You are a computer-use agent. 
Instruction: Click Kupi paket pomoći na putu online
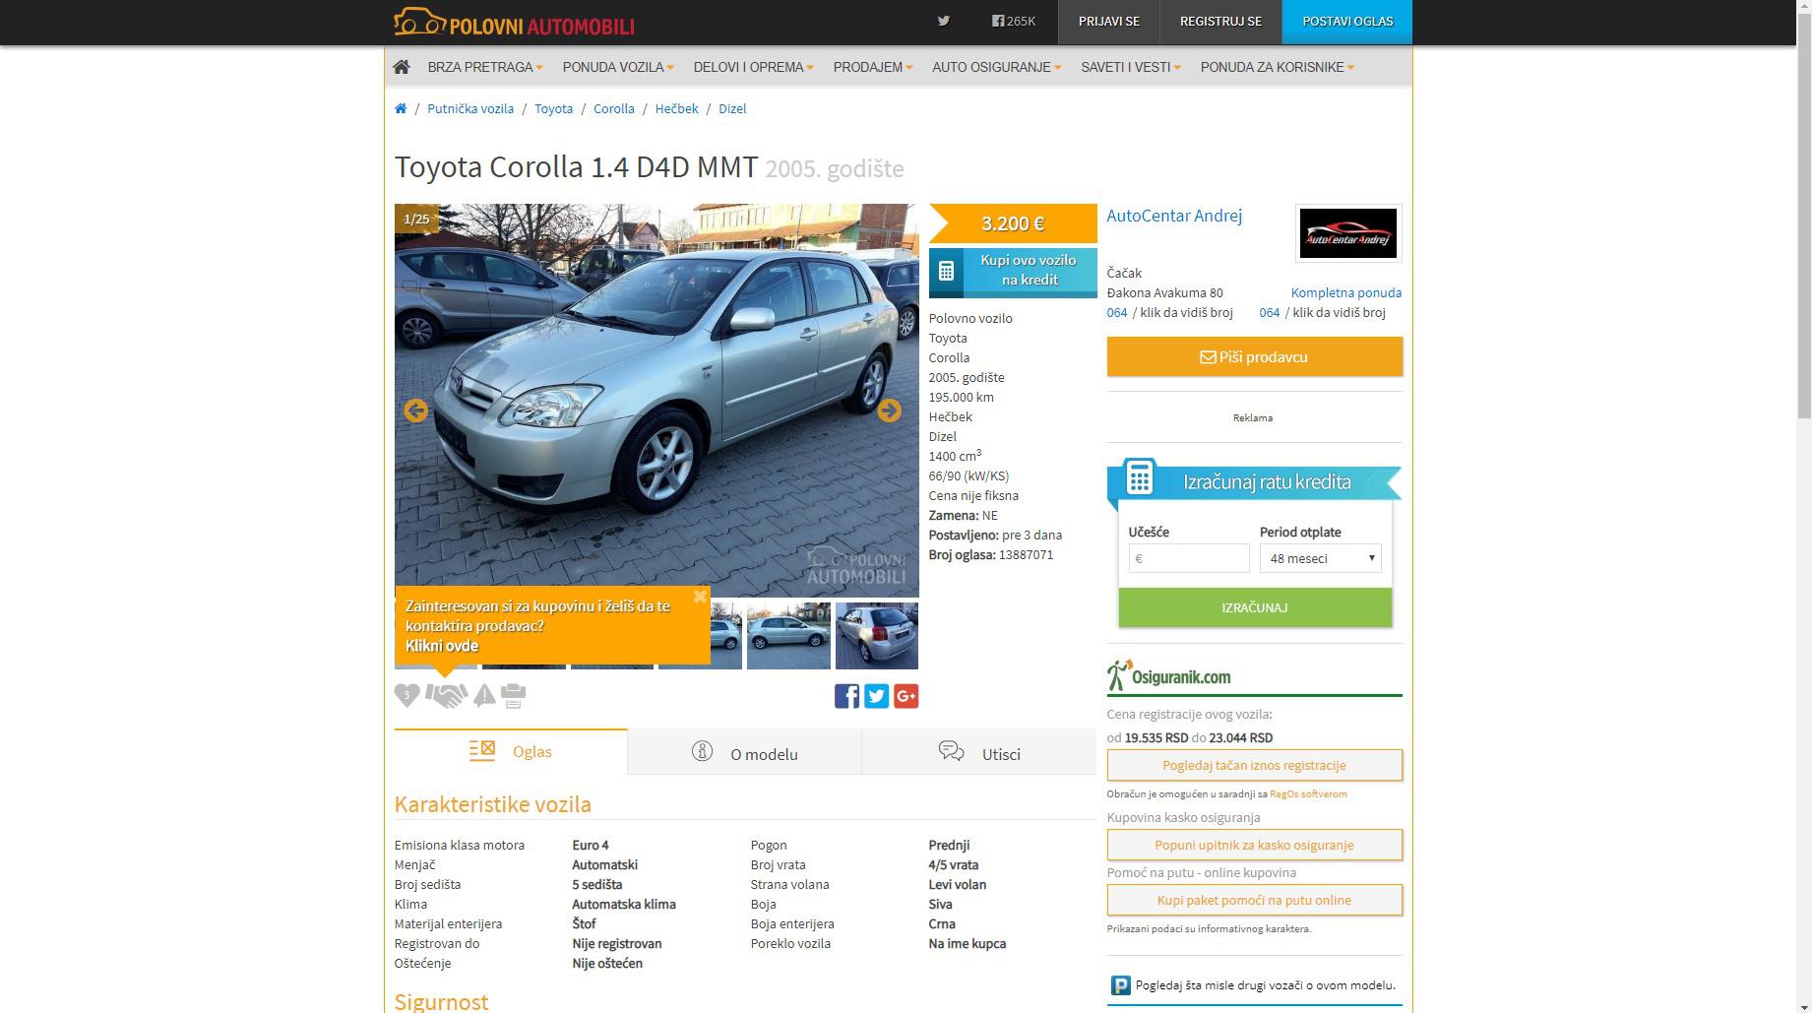[x=1255, y=900]
